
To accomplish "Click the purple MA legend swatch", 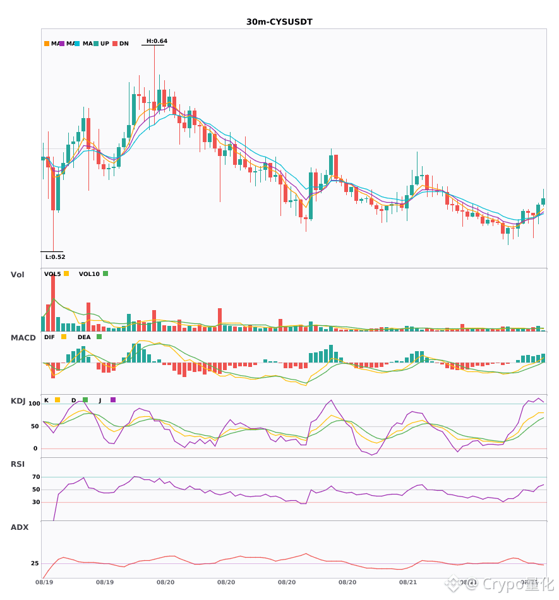I will pos(62,44).
